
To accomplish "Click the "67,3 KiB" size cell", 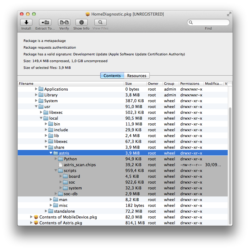I will [133, 141].
